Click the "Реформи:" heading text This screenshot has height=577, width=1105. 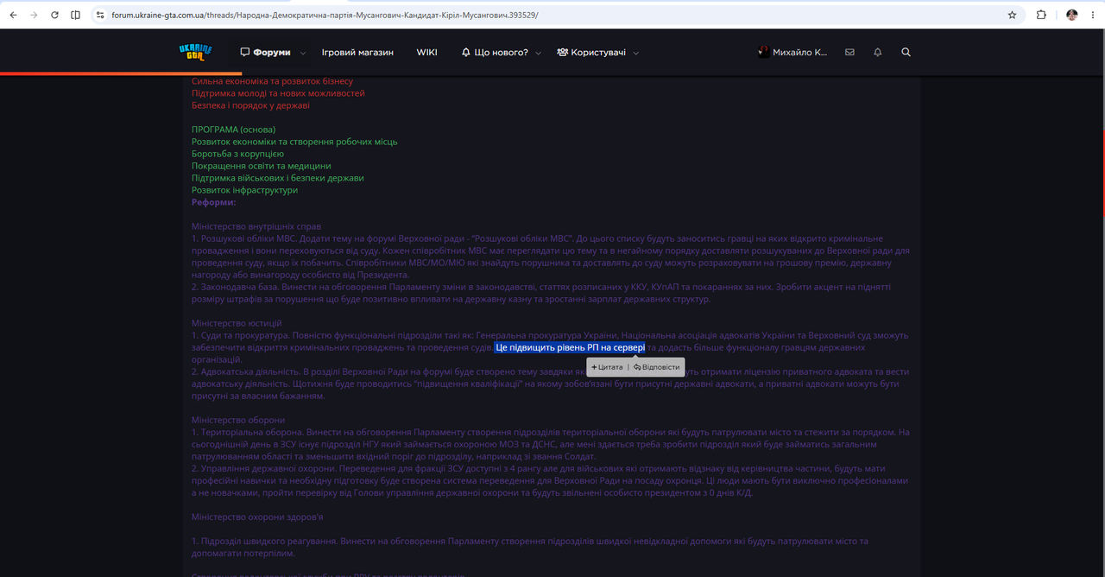tap(214, 202)
